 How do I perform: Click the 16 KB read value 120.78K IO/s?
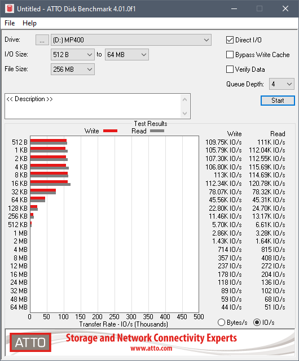[x=267, y=184]
